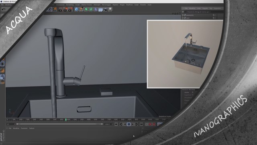Open Material Manager File menu
Viewport: 257px width, 145px height.
[10, 128]
